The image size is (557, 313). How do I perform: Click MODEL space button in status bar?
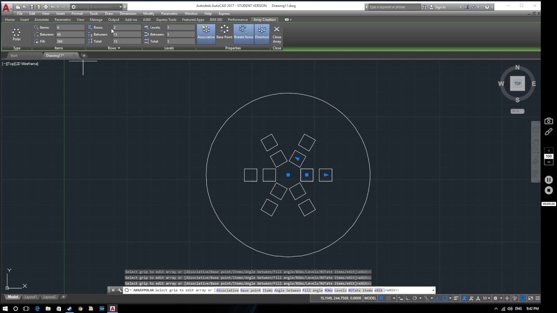[370, 298]
